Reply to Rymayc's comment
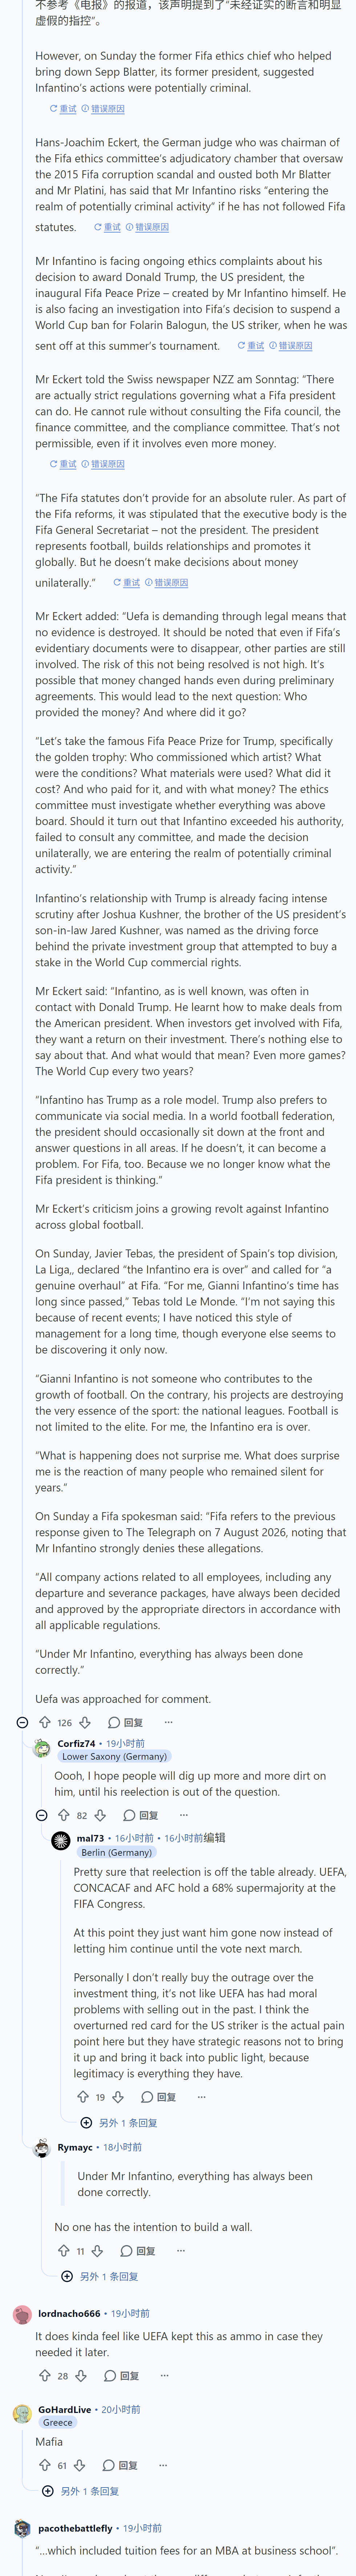This screenshot has height=2576, width=356. (138, 2251)
